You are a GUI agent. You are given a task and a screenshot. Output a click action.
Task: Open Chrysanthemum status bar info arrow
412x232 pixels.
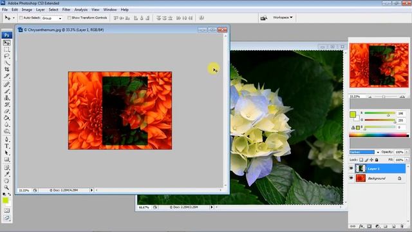click(91, 190)
